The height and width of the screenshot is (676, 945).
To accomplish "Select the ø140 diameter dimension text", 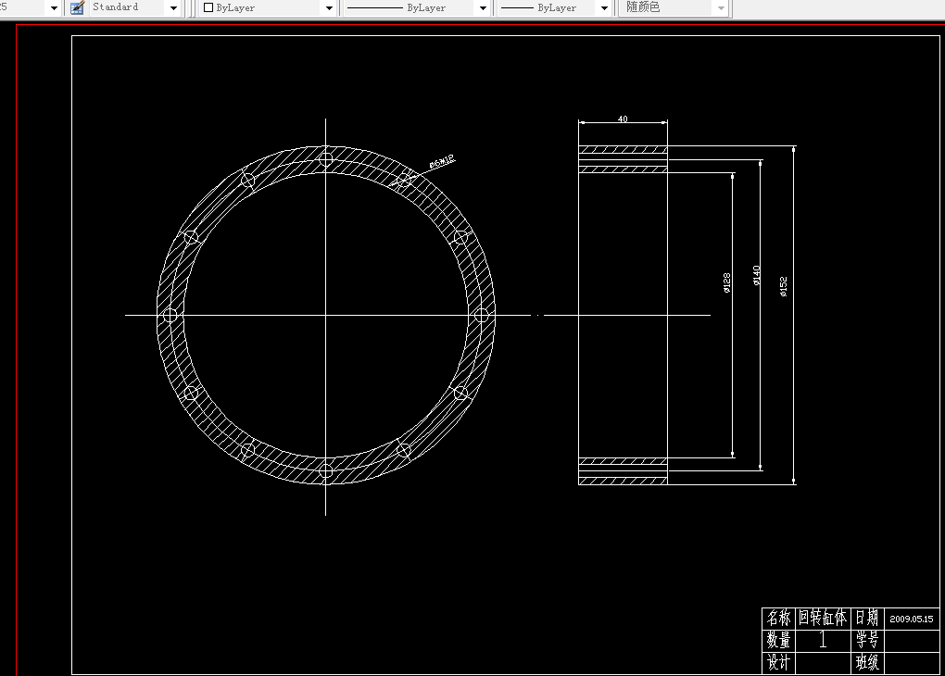I will click(x=756, y=275).
